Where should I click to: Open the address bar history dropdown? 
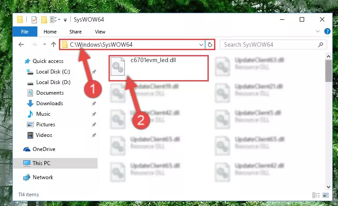click(x=201, y=45)
